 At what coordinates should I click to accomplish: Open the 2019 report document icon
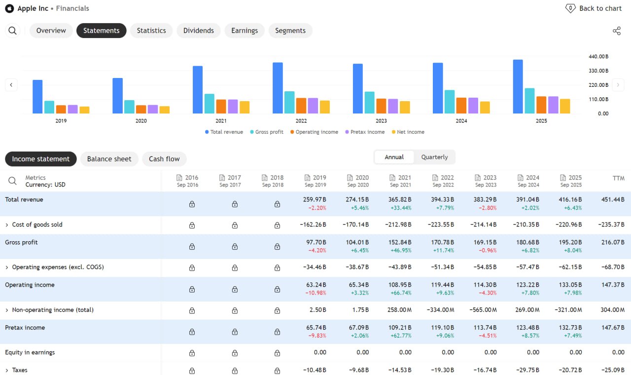(x=308, y=178)
